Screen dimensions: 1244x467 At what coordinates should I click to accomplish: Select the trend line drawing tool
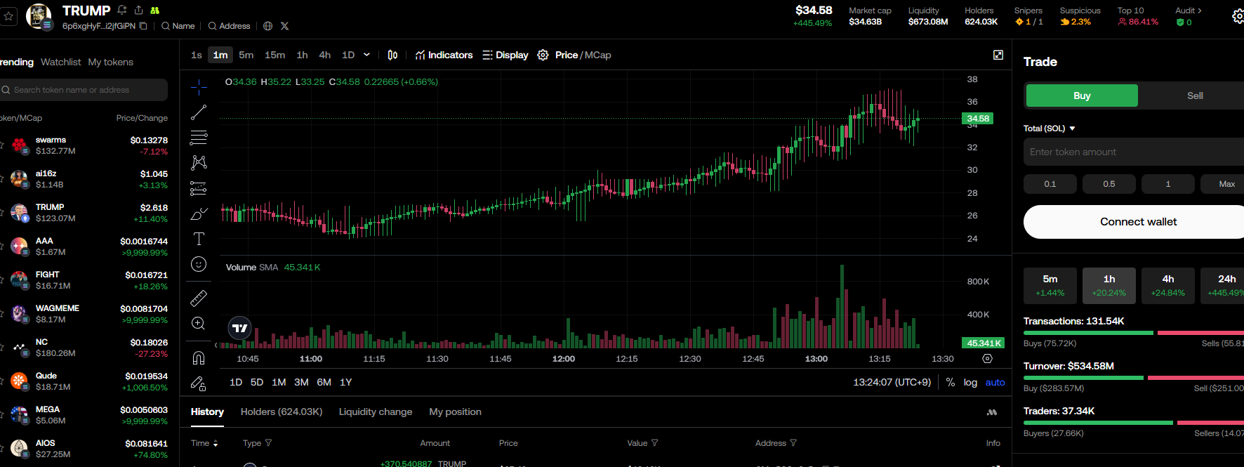pyautogui.click(x=199, y=112)
